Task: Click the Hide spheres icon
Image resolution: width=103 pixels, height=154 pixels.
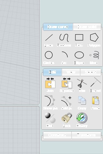Action: click(x=50, y=118)
